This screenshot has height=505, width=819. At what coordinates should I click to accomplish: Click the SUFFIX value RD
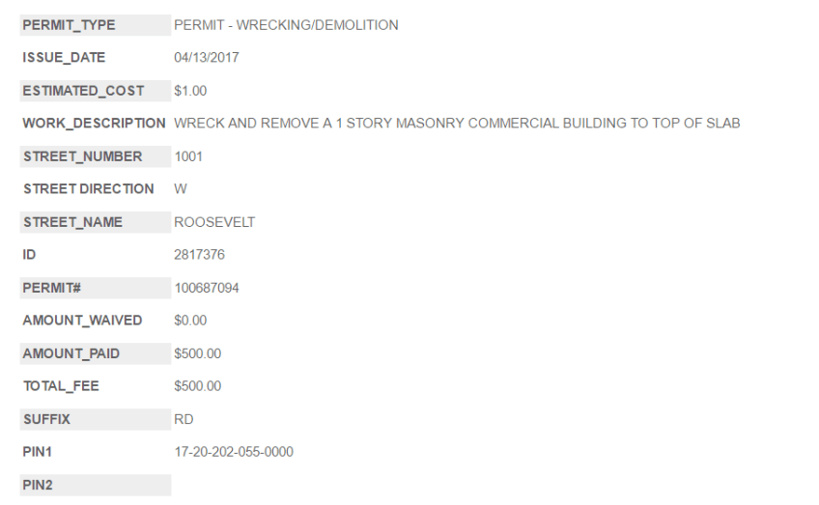click(184, 419)
